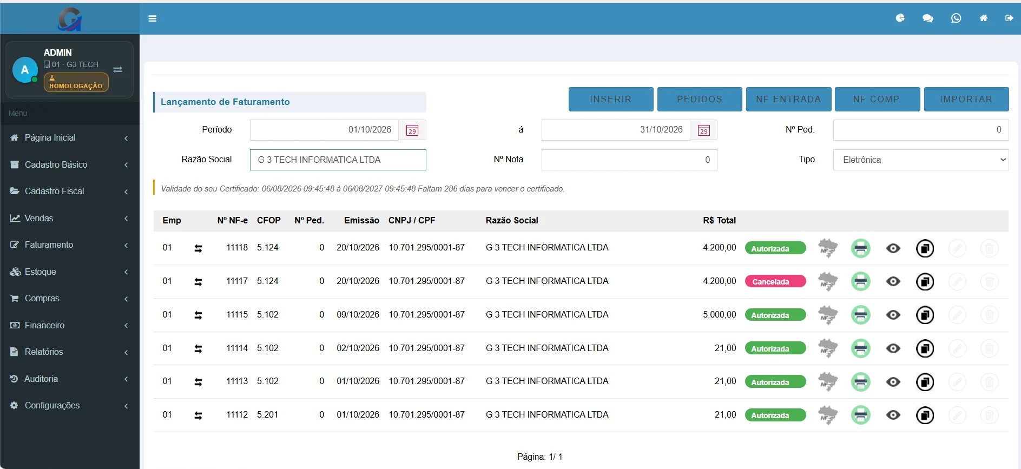Open the Relatórios sidebar menu
1021x469 pixels.
(70, 352)
